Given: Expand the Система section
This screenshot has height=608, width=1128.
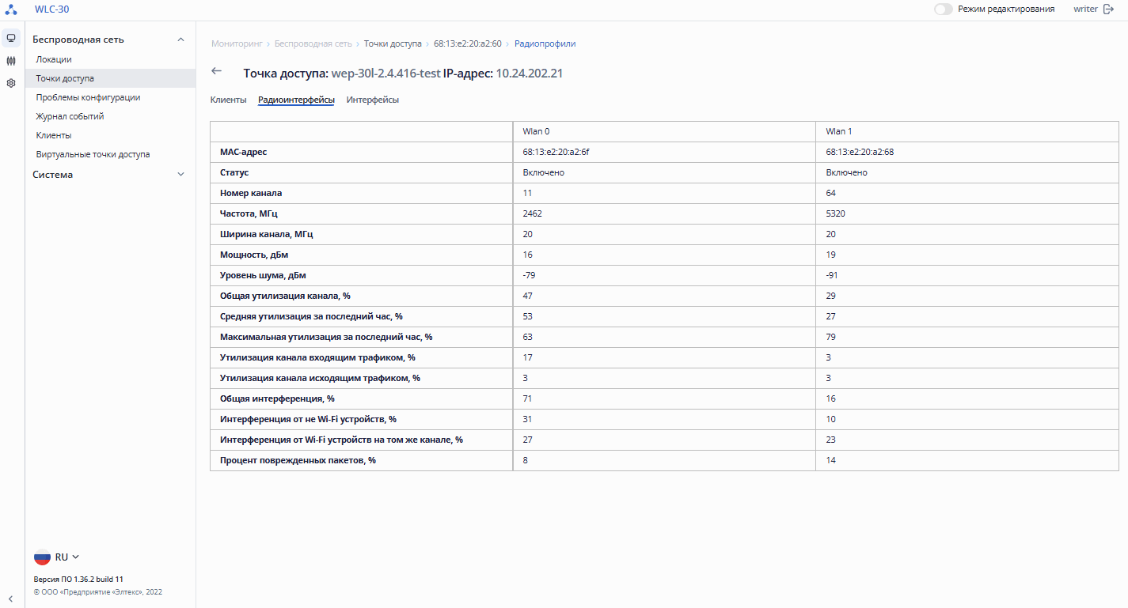Looking at the screenshot, I should click(x=180, y=175).
